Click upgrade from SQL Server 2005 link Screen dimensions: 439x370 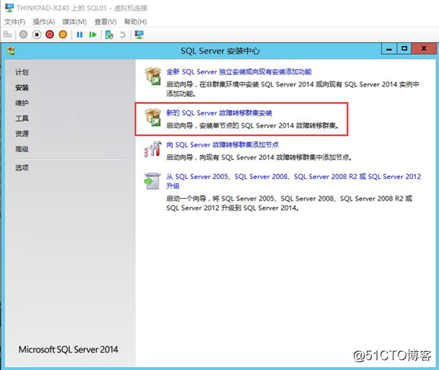coord(293,181)
